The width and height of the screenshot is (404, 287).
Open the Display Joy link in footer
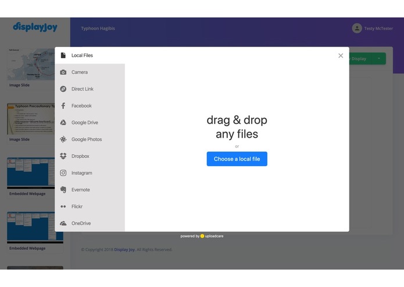124,249
